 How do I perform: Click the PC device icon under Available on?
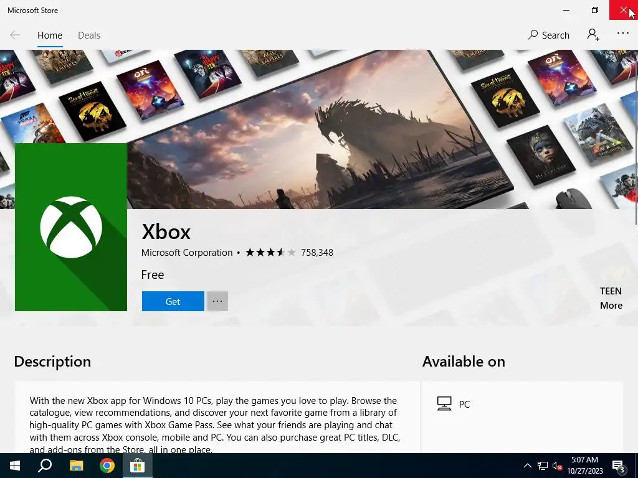coord(444,403)
